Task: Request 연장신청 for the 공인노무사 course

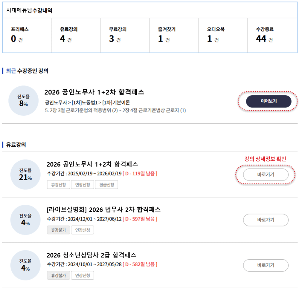Action: click(83, 185)
